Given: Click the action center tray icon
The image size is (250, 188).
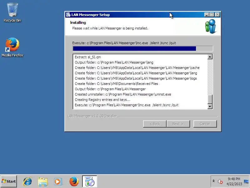Looking at the screenshot, I should [246, 181].
